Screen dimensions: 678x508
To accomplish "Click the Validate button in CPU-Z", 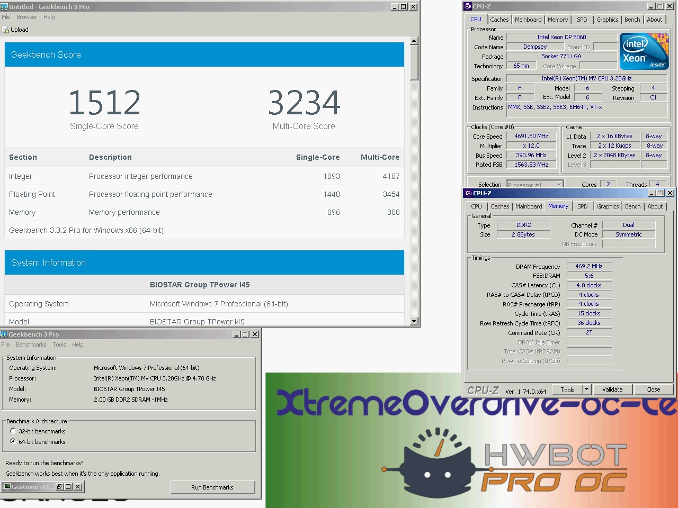I will (612, 389).
